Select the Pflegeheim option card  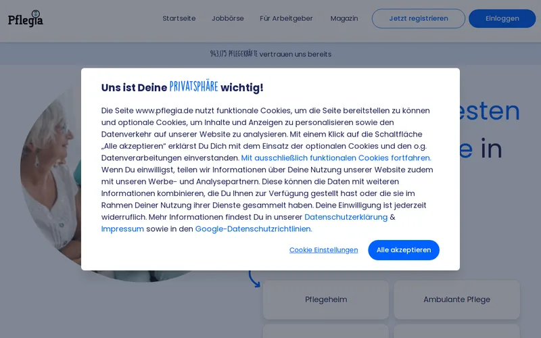[x=326, y=299]
